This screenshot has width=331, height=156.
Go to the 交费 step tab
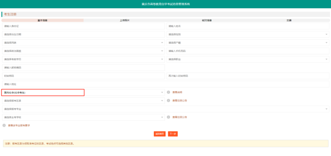(x=289, y=20)
